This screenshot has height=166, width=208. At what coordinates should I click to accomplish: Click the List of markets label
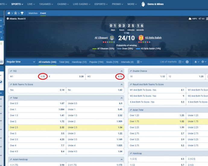tap(168, 62)
